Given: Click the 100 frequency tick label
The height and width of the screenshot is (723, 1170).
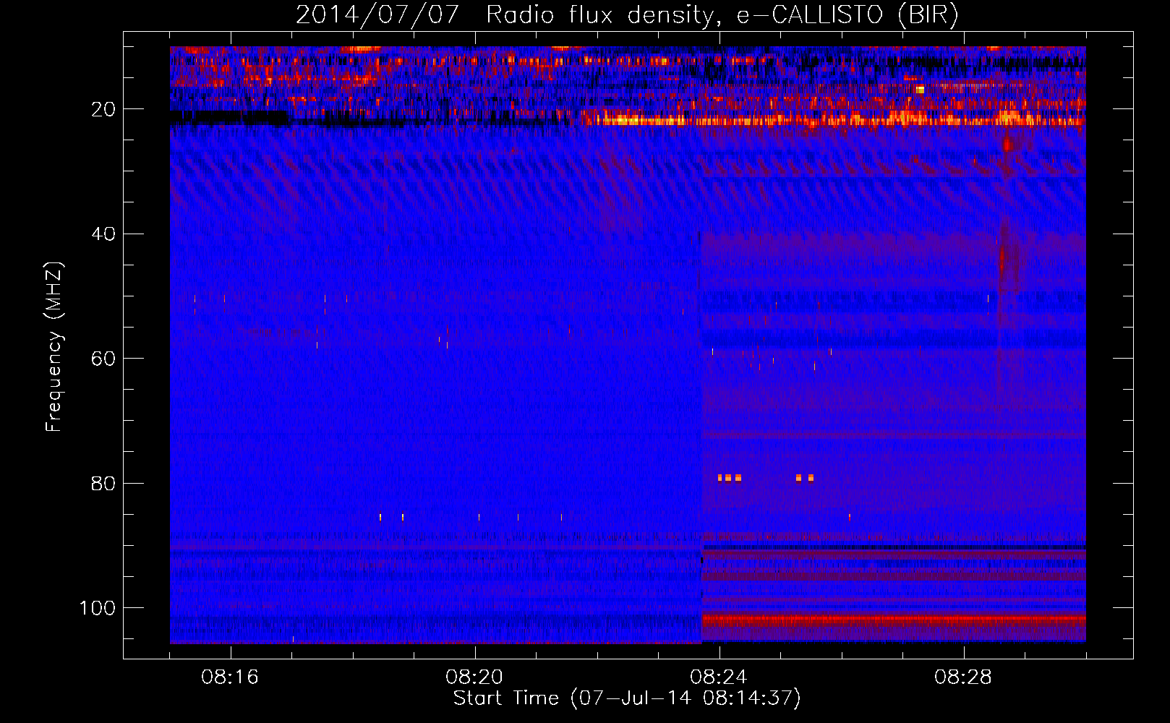Looking at the screenshot, I should [98, 608].
